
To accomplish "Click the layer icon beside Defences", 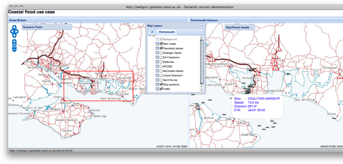I will coord(157,62).
